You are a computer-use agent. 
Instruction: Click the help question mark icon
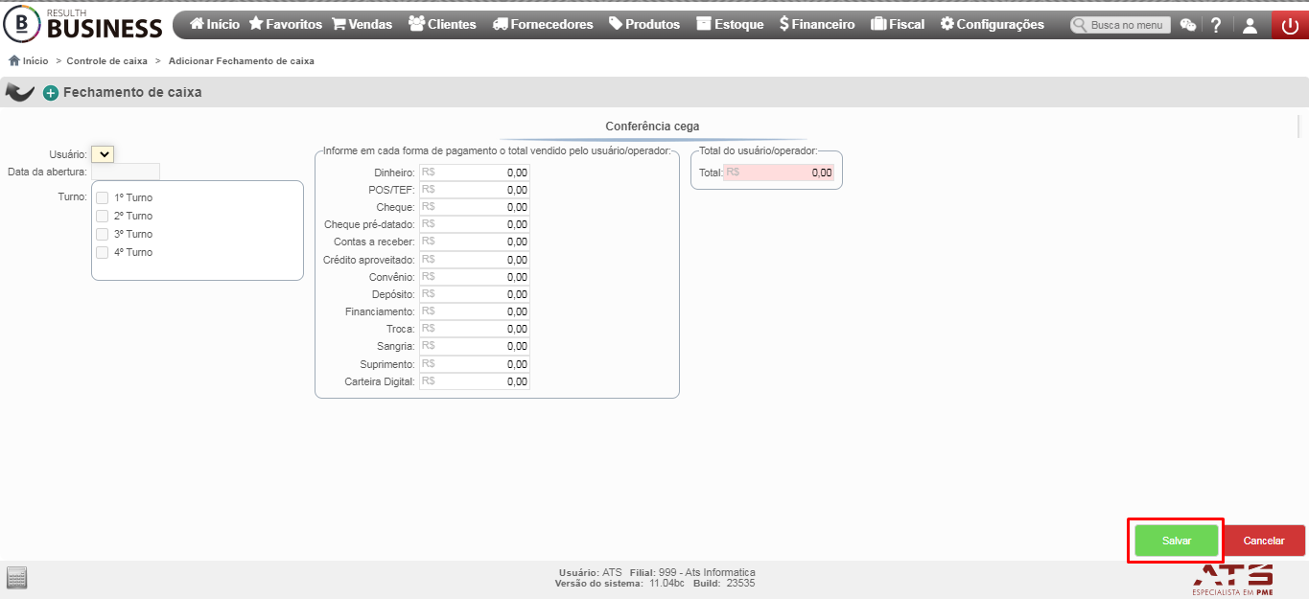click(x=1216, y=26)
